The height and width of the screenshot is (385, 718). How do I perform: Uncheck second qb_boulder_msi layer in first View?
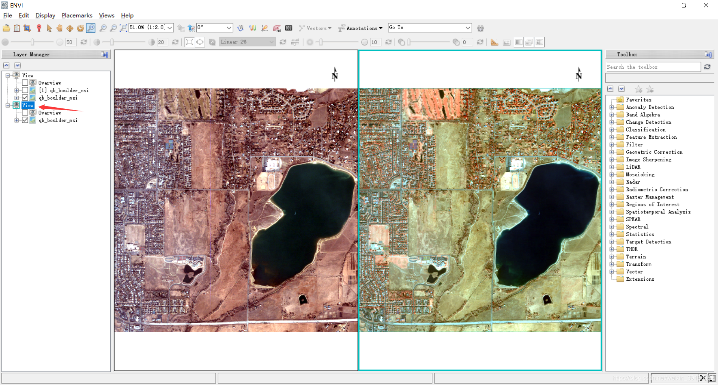(x=25, y=98)
